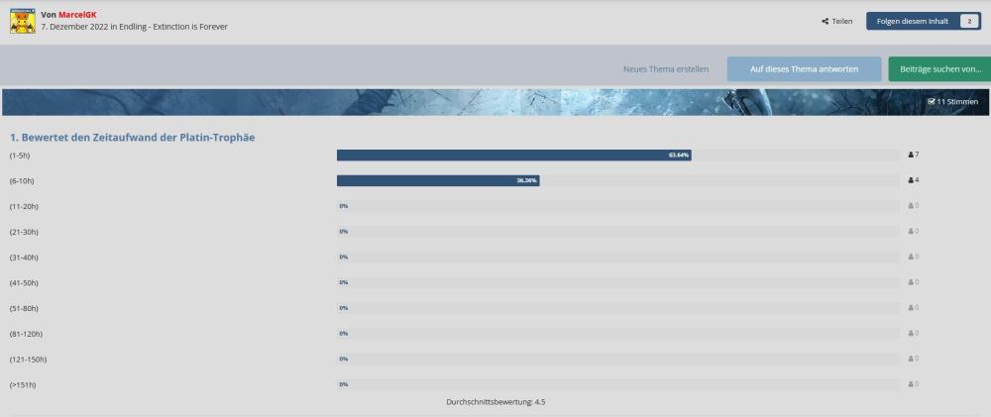Click the voter icon for the (1-5h) row
This screenshot has height=417, width=991.
911,156
